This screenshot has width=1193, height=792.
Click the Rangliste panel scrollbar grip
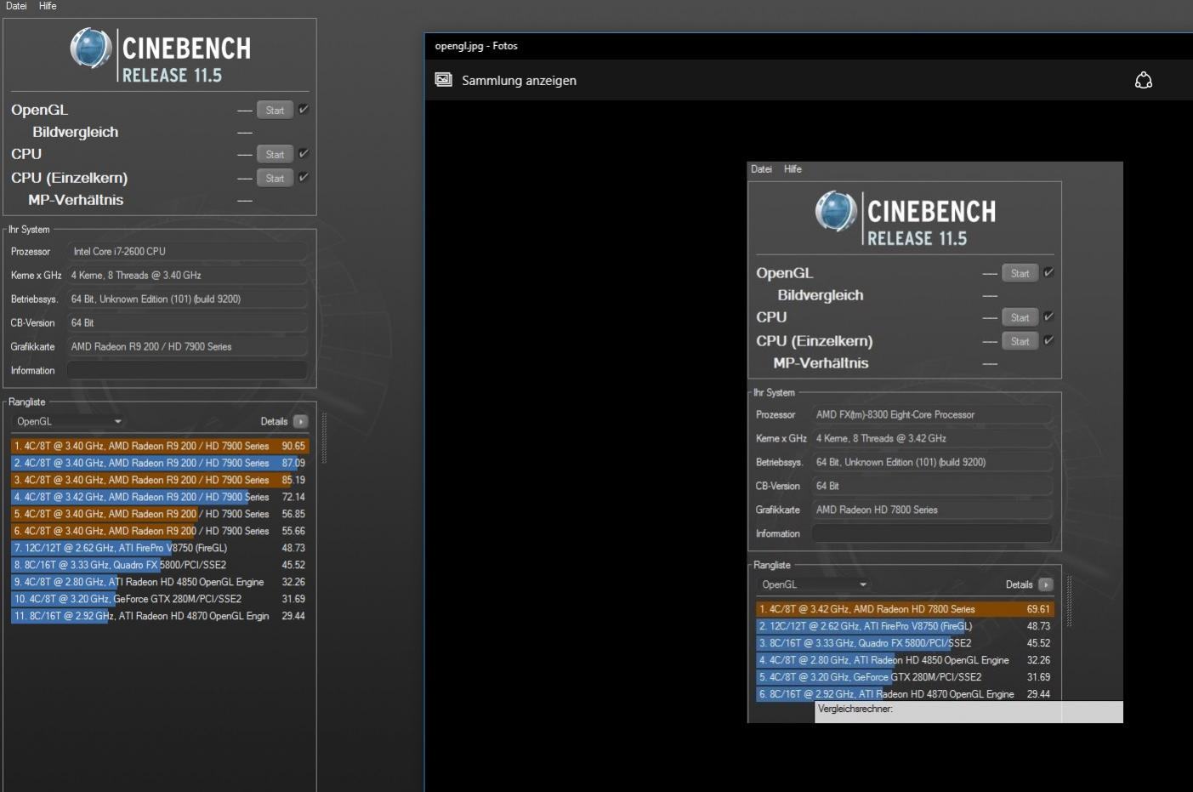tap(323, 438)
